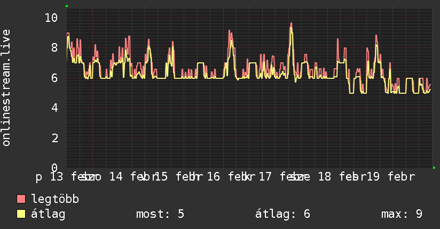
Task: Click the pink legtöbb legend swatch
Action: (21, 199)
